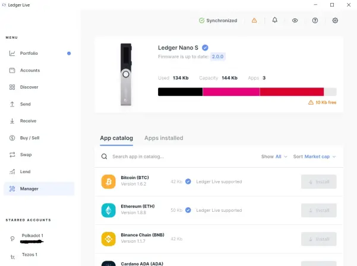Click the black segment of storage bar
357x266 pixels.
[x=181, y=92]
